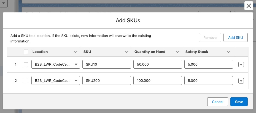Open row actions menu for SKU200
Viewport: 256px width, 113px height.
tap(241, 81)
